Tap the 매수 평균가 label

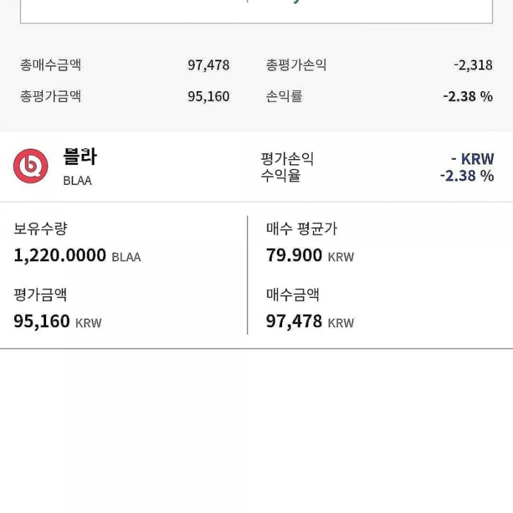(301, 228)
